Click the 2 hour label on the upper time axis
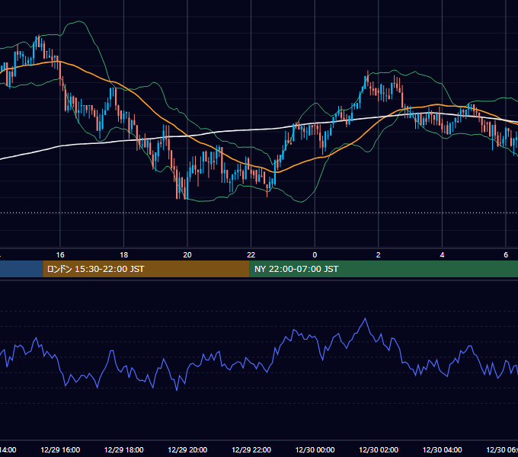The height and width of the screenshot is (457, 518). click(x=379, y=255)
